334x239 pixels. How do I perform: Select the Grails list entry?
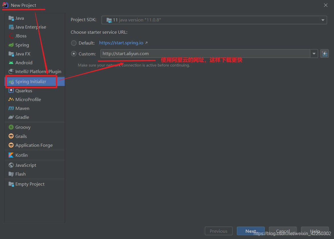[x=35, y=136]
